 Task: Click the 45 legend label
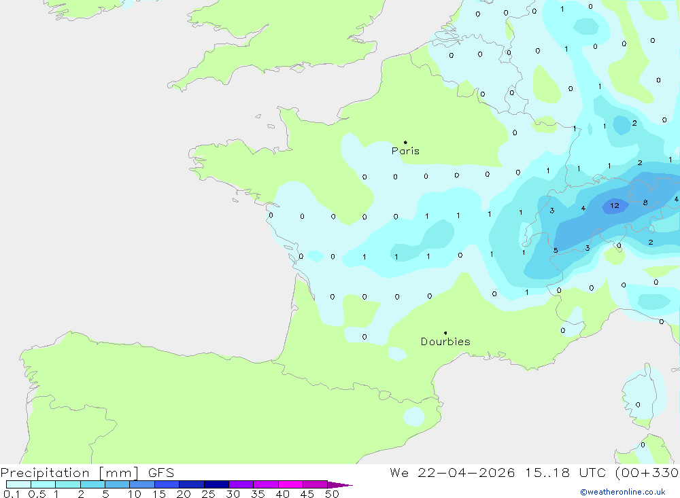(x=307, y=494)
